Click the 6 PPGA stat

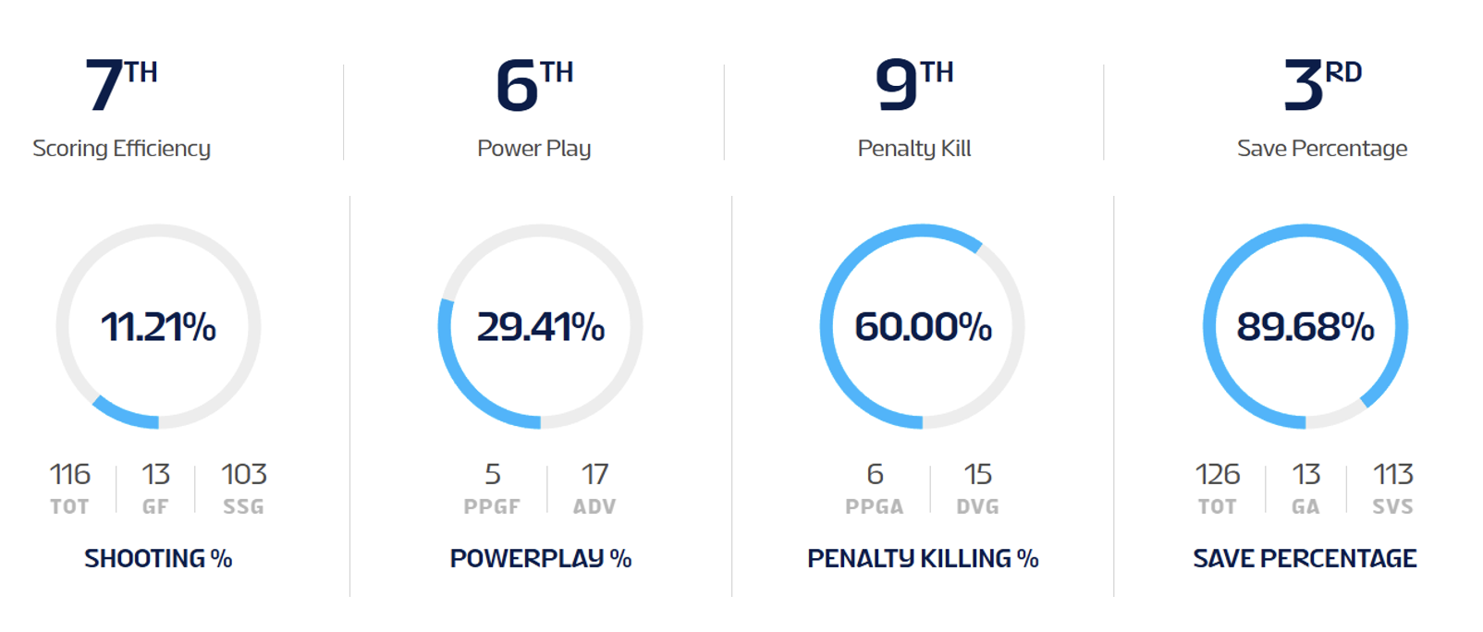(875, 488)
